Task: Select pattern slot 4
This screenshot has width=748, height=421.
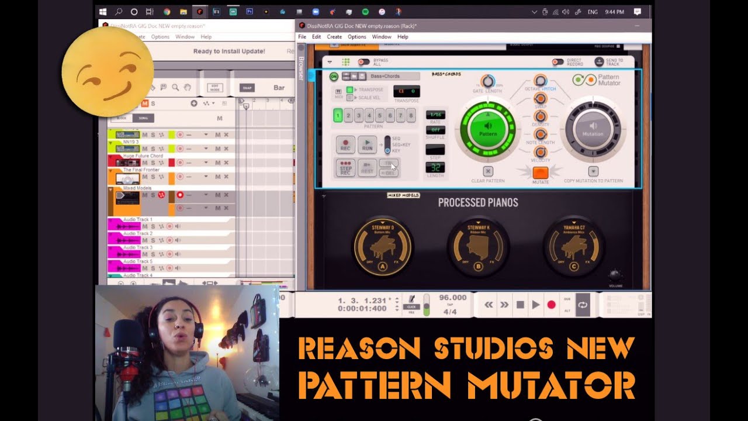Action: pyautogui.click(x=369, y=116)
